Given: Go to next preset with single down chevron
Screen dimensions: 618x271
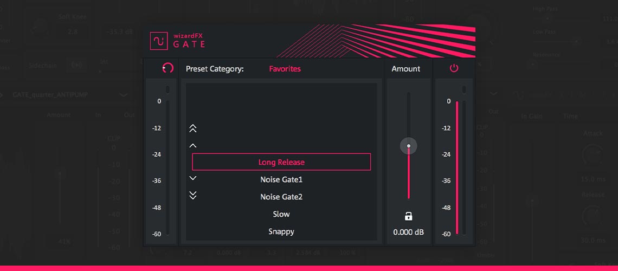Looking at the screenshot, I should coord(192,178).
